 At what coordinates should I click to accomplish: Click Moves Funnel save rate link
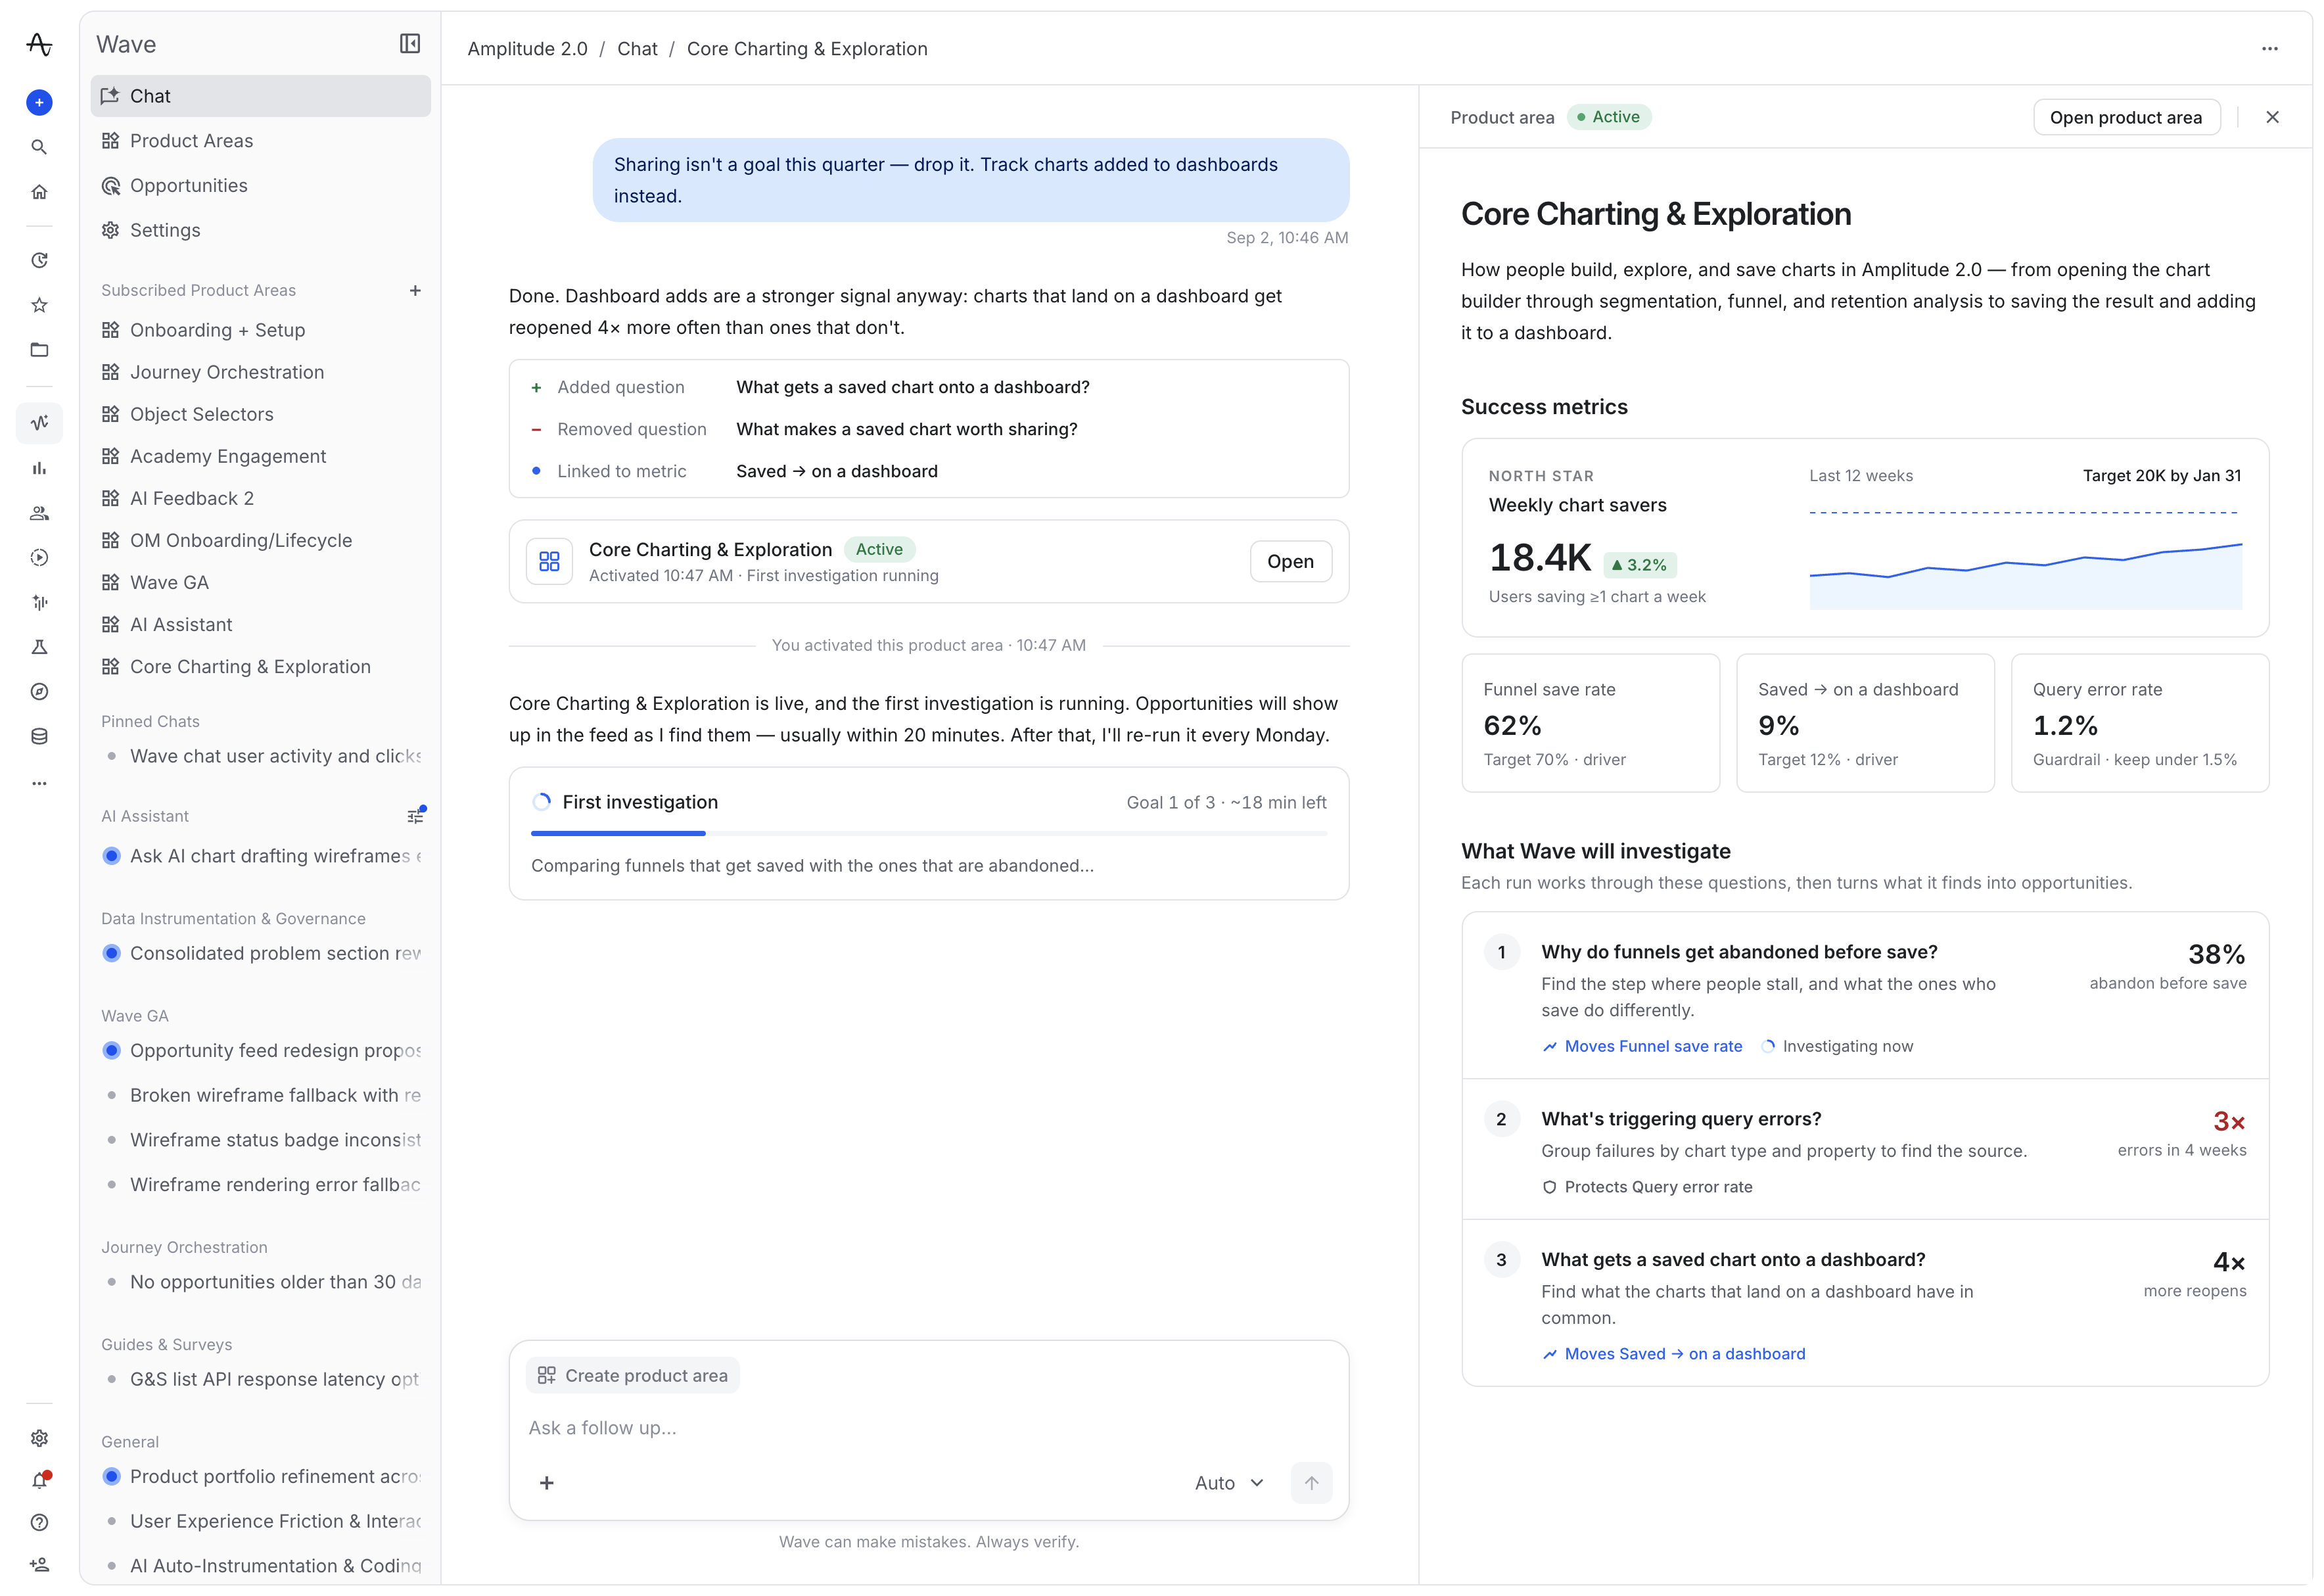1642,1046
